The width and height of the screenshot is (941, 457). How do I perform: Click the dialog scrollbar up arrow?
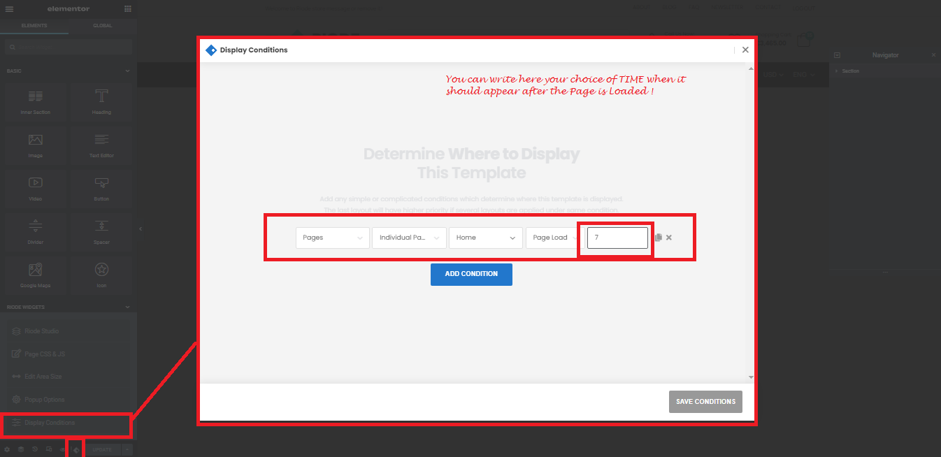(x=752, y=68)
